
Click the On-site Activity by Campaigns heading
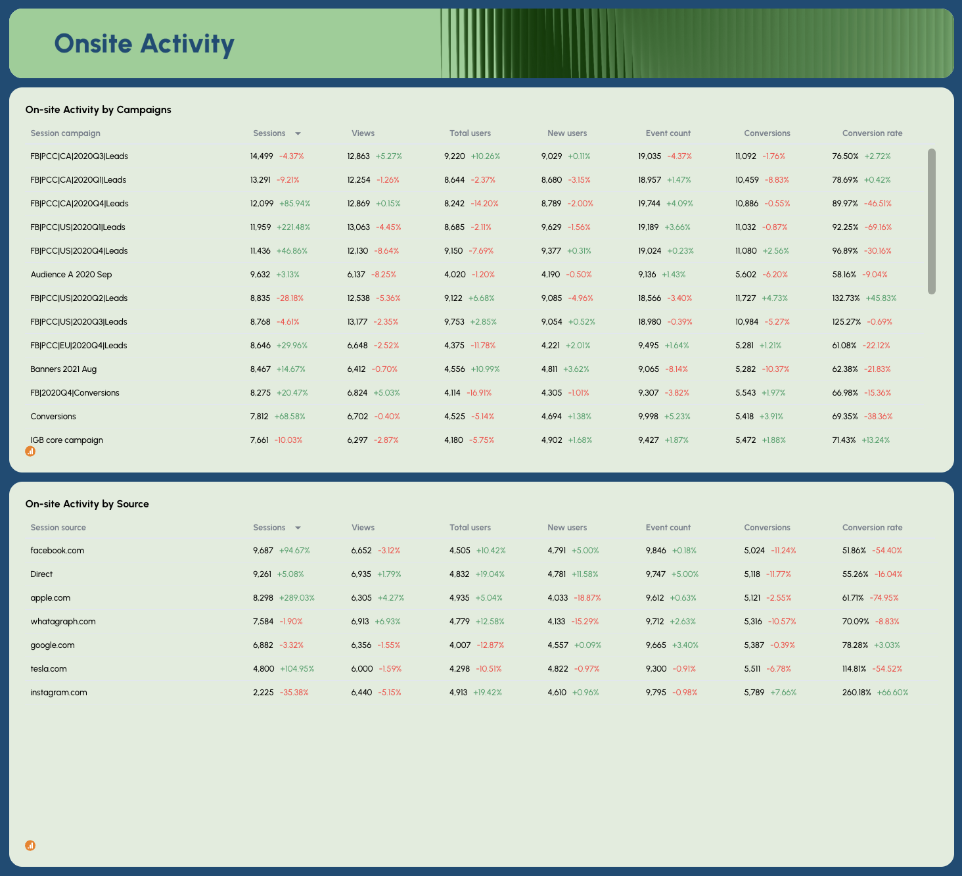pyautogui.click(x=98, y=110)
